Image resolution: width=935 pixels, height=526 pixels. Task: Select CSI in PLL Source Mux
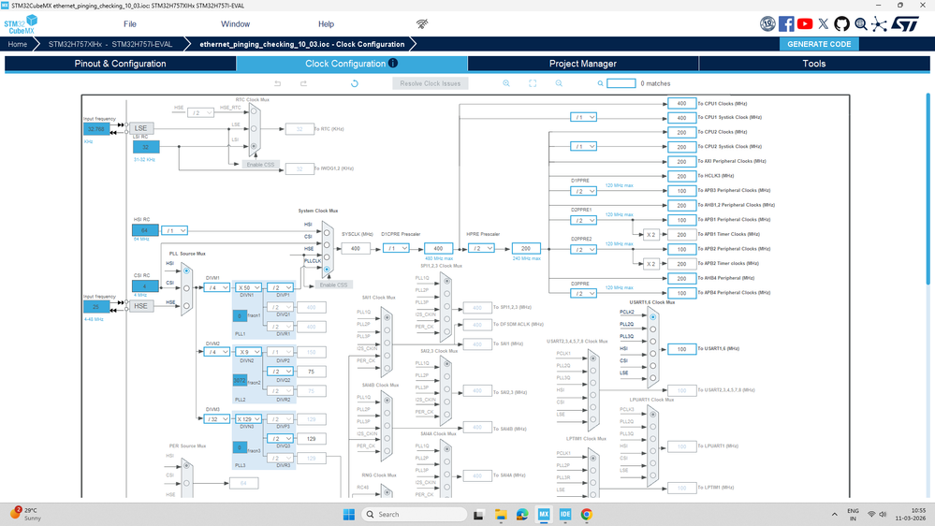click(186, 288)
